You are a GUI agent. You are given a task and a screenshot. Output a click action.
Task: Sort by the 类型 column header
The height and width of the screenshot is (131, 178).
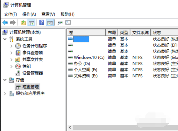pos(124,32)
